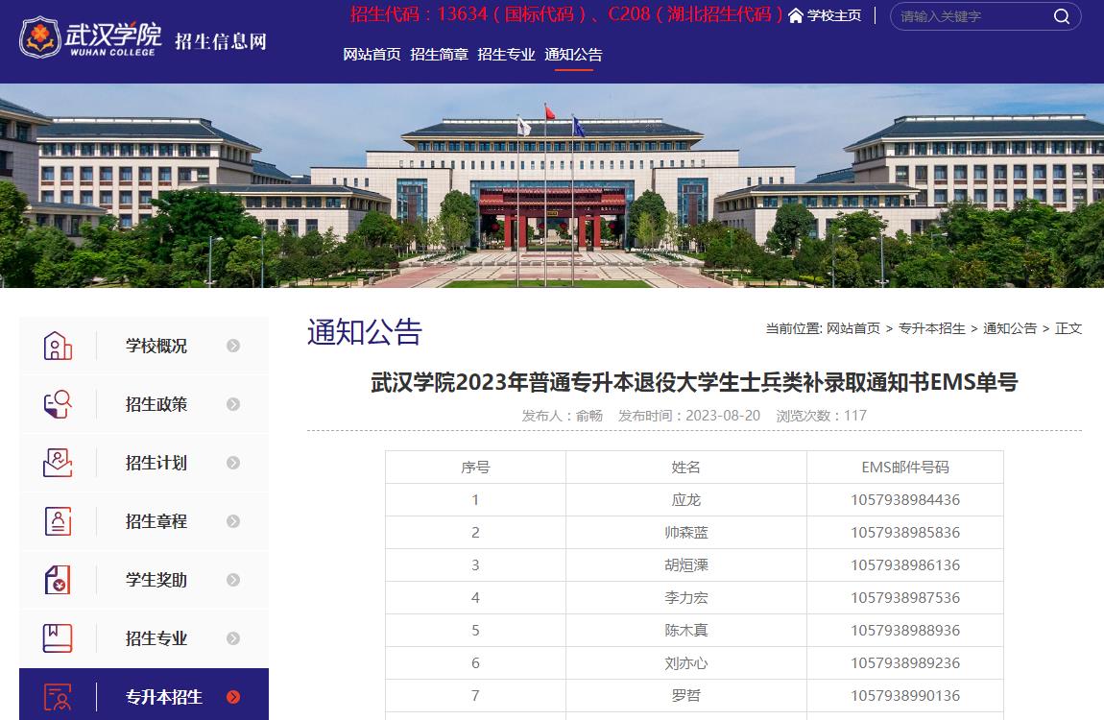
Task: Click the search magnifier icon
Action: pos(1062,16)
